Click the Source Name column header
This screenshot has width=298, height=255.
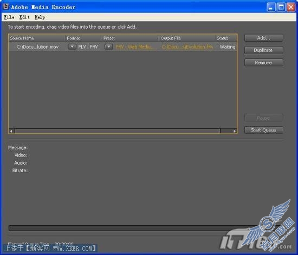pos(37,38)
